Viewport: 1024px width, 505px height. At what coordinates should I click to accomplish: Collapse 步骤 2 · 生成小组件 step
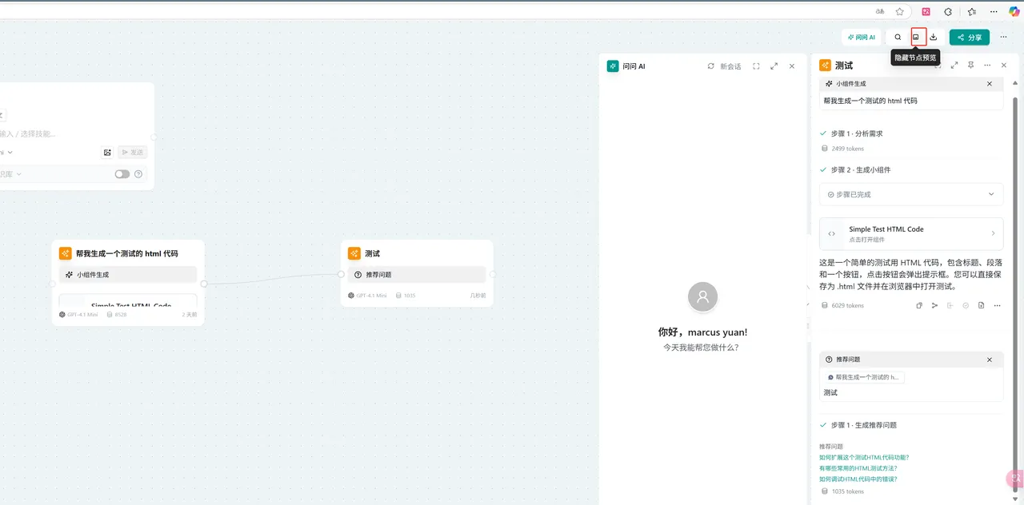coord(860,169)
